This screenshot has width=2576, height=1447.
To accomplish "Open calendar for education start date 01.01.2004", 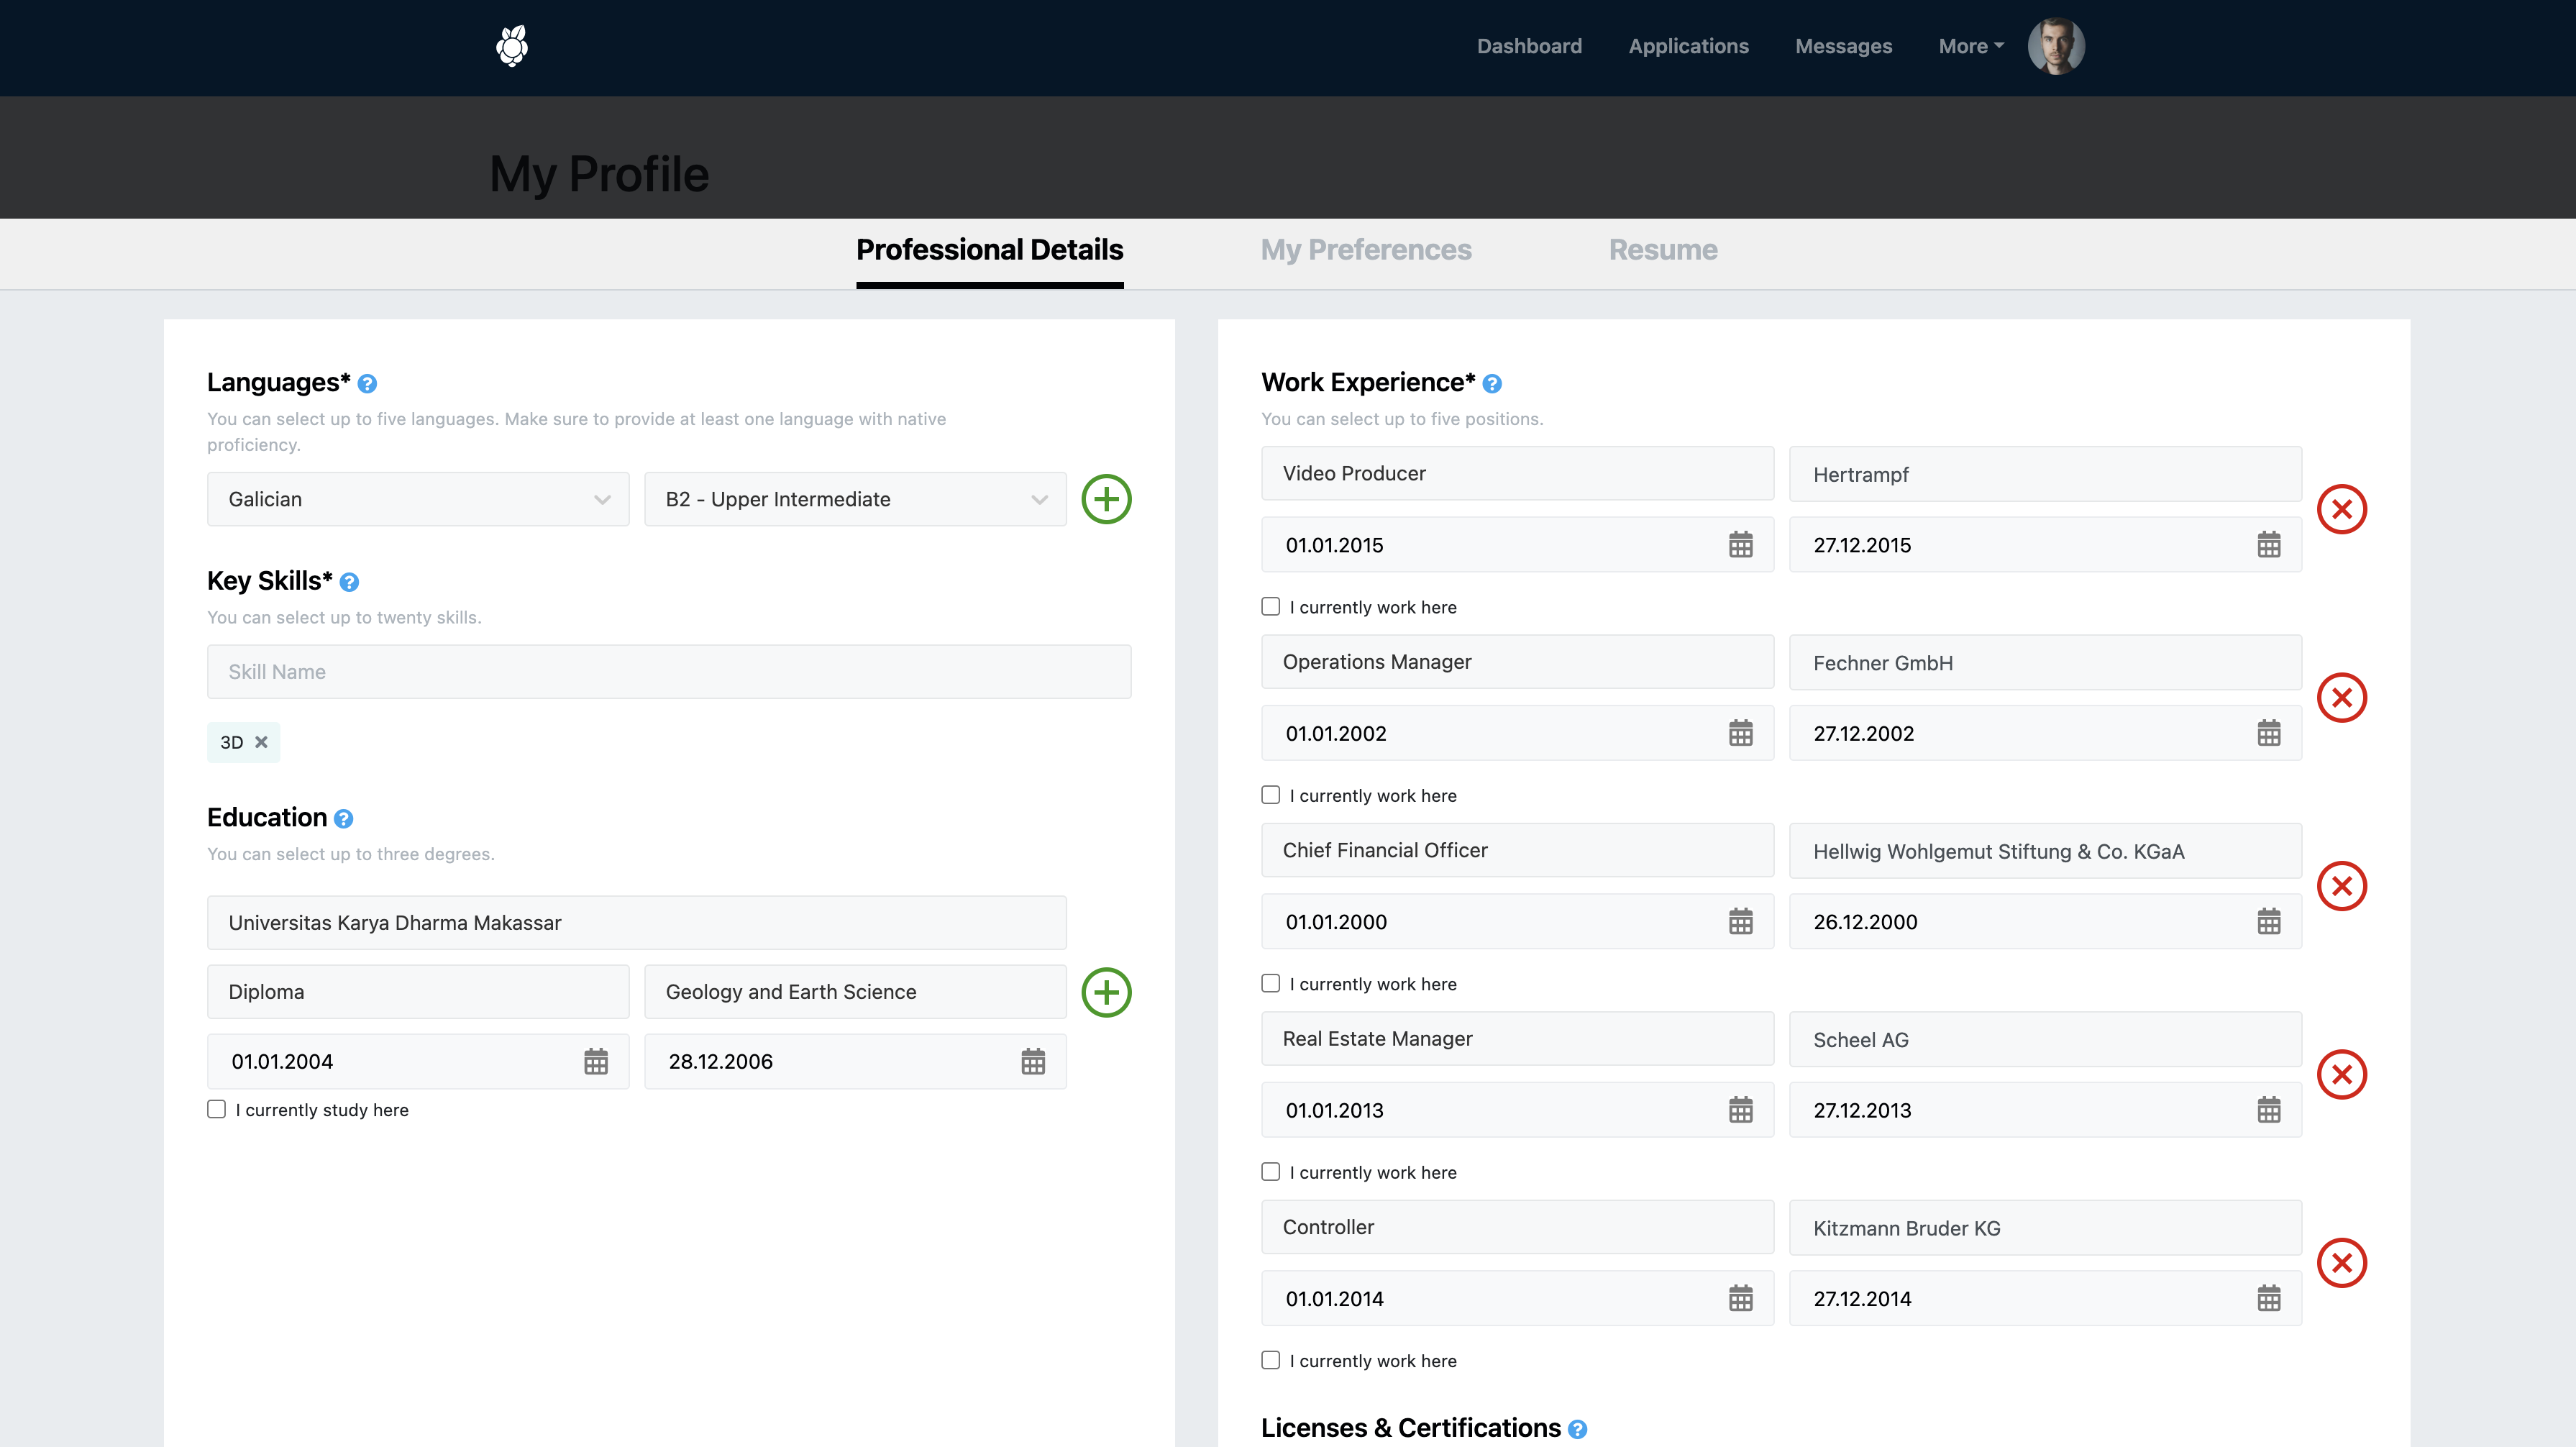I will [x=596, y=1062].
